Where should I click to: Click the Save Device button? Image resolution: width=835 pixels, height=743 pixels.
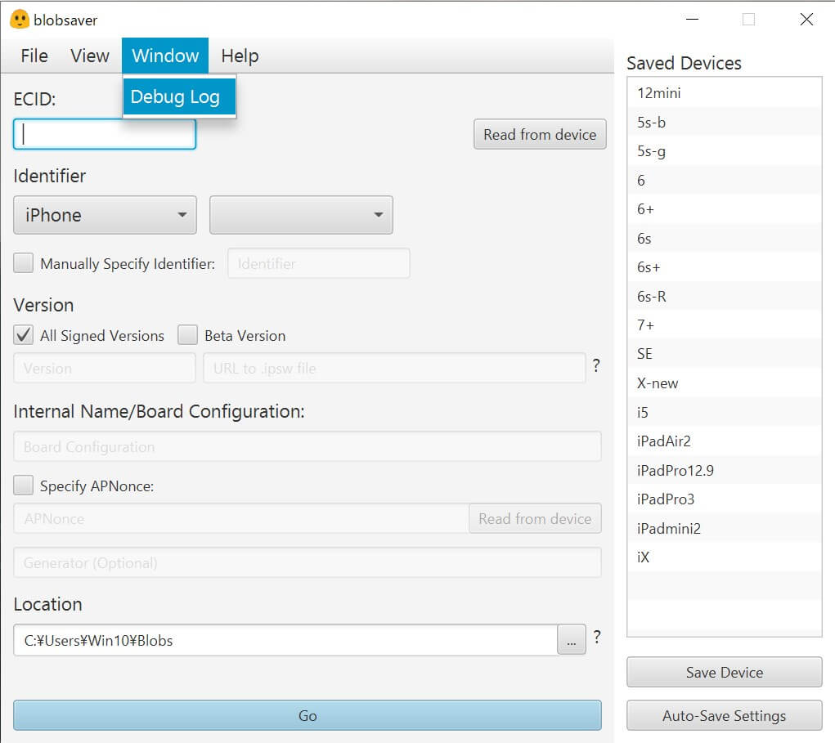(724, 672)
